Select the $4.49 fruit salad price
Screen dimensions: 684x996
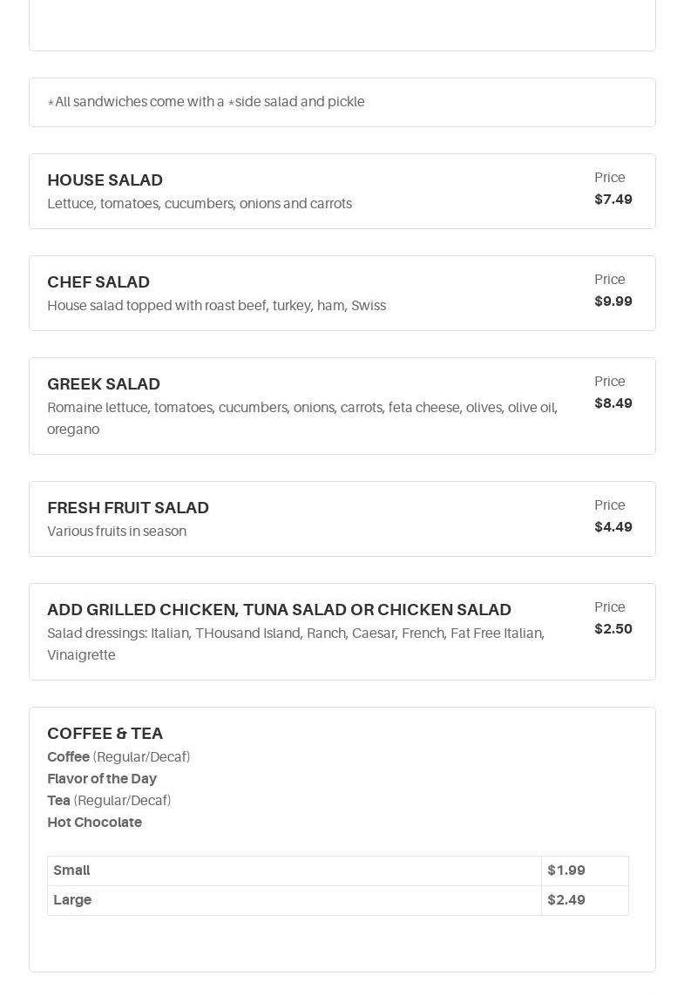[x=613, y=527]
